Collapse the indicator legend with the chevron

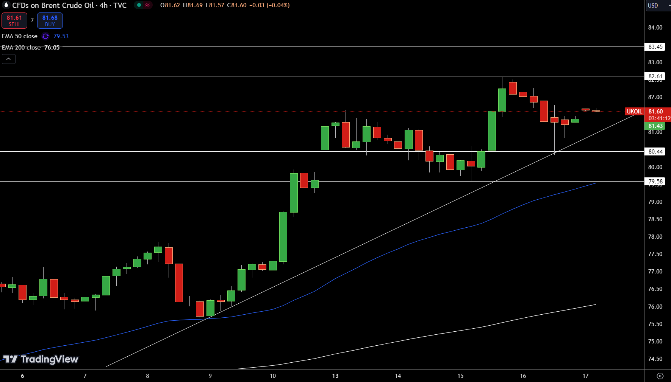(9, 59)
